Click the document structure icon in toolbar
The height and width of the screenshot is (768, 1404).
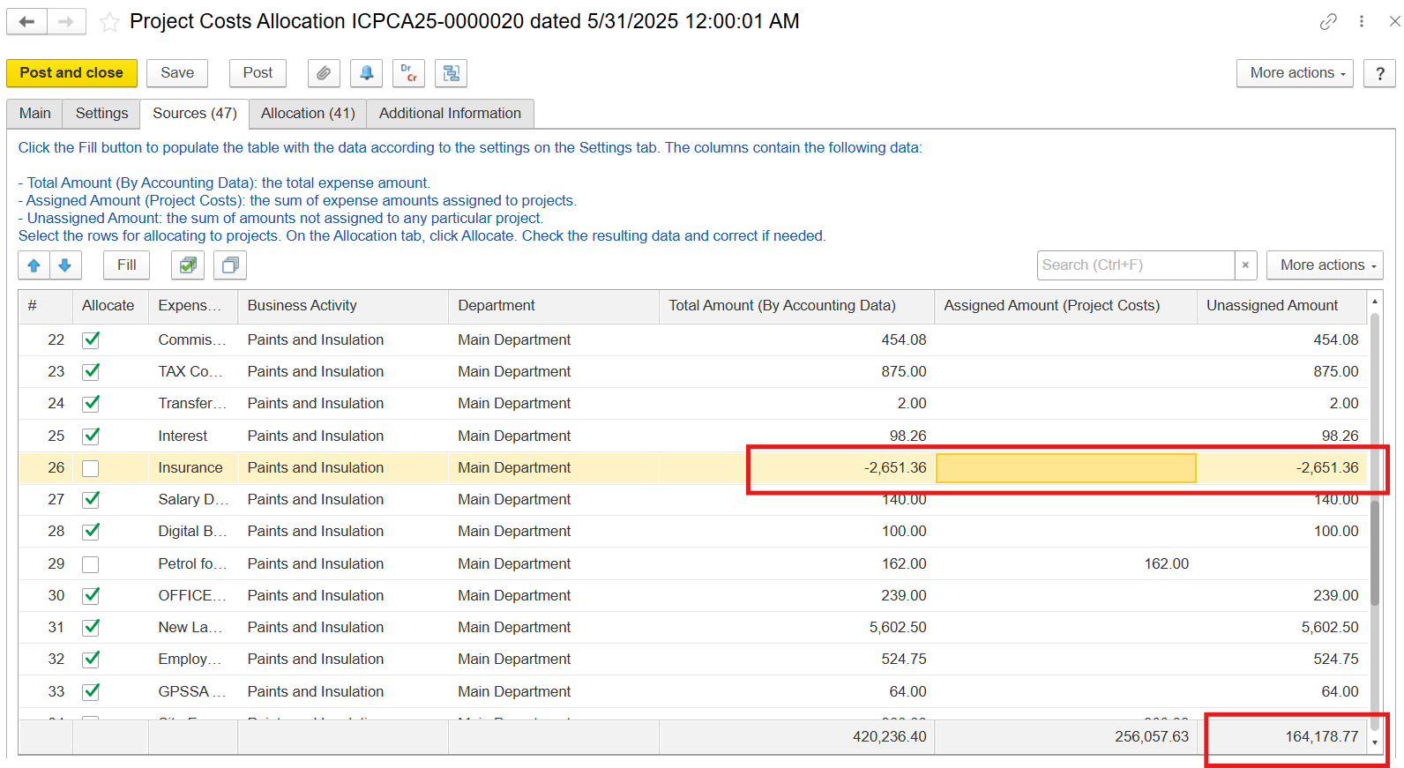(451, 73)
